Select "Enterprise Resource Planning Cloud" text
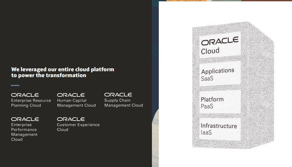292x167 pixels. [31, 103]
